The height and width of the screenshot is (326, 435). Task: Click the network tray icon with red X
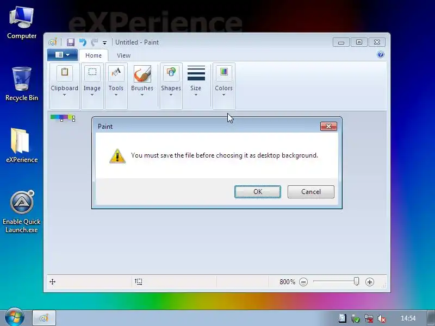pyautogui.click(x=369, y=318)
